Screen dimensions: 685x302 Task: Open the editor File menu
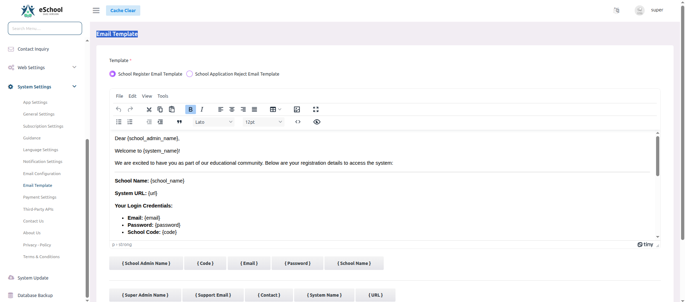pos(119,96)
